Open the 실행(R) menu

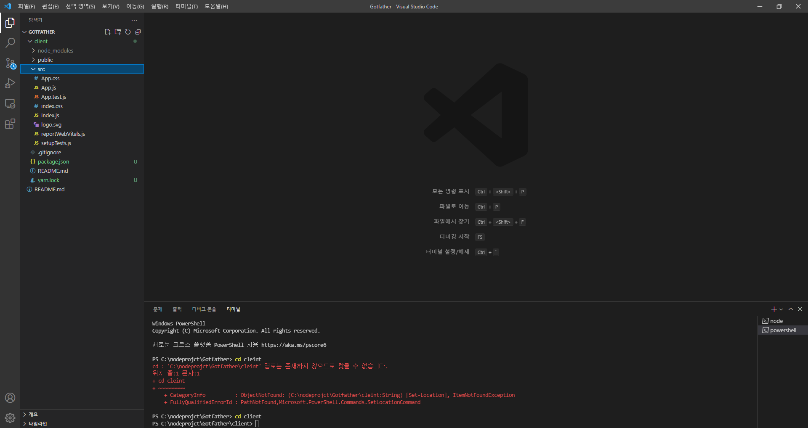pyautogui.click(x=160, y=6)
